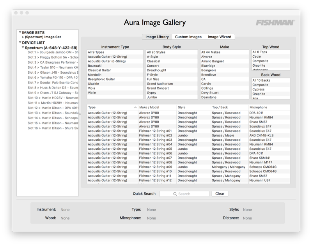
Task: Select Concert in Body Style list
Action: coord(172,65)
